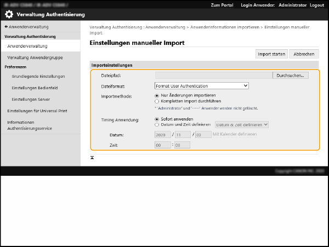Click the Abbrechen button
This screenshot has height=247, width=329.
tap(304, 54)
